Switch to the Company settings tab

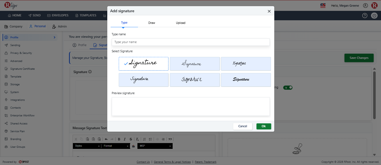(13, 26)
